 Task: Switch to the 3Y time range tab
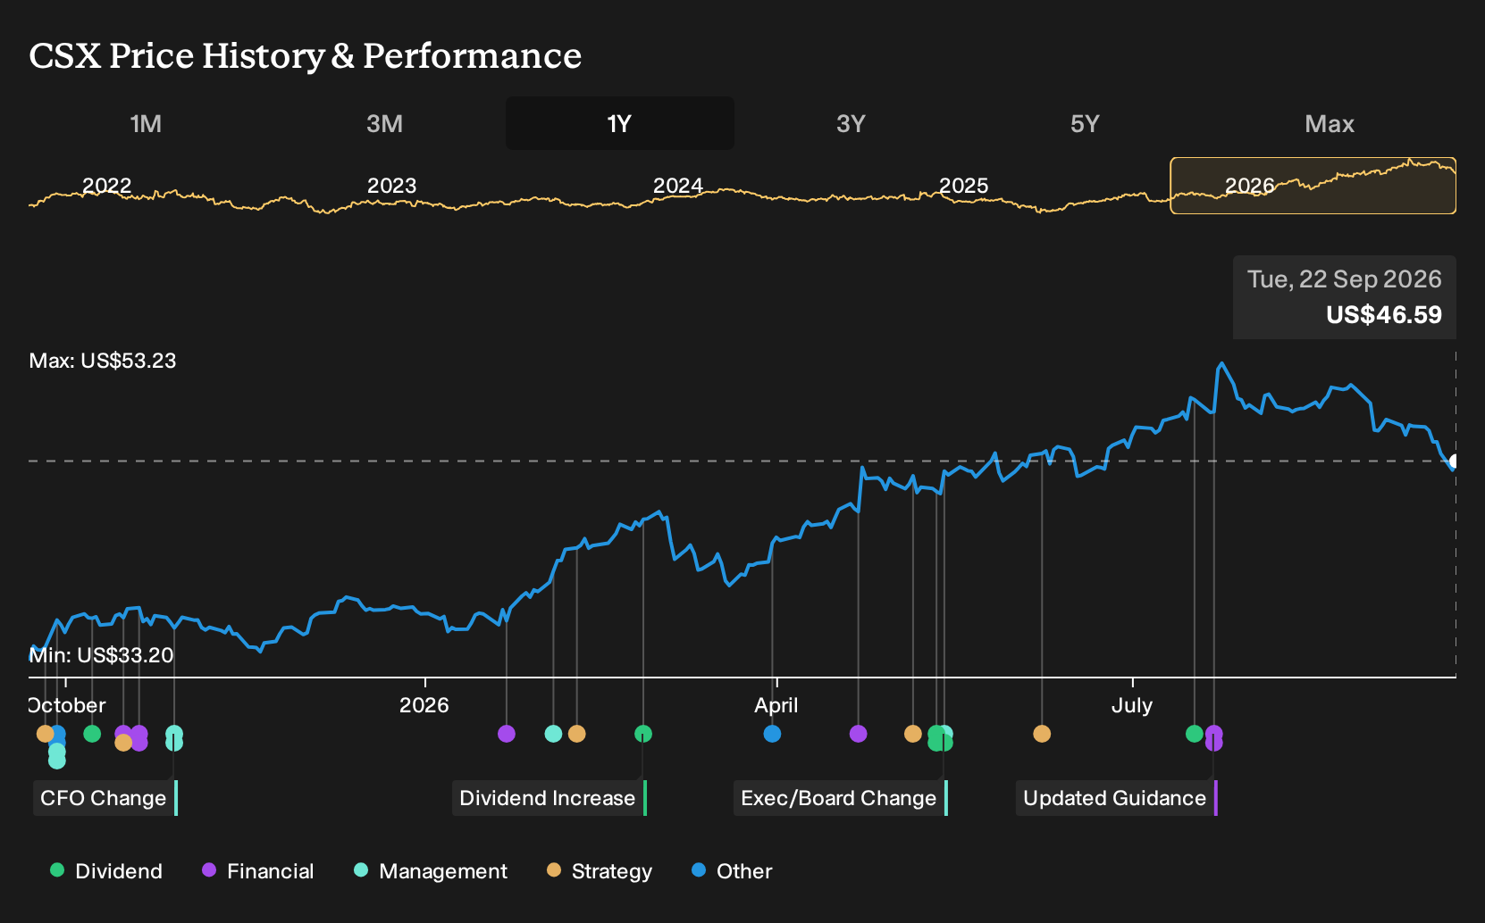pyautogui.click(x=851, y=123)
